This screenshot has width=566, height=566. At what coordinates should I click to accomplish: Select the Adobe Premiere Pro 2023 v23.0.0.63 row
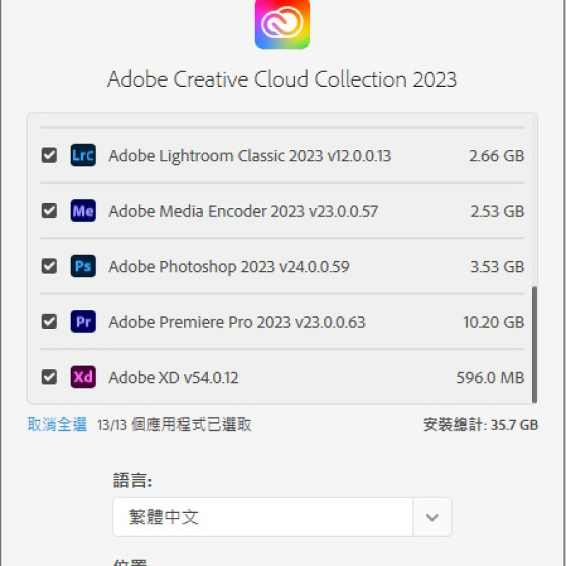click(x=282, y=321)
